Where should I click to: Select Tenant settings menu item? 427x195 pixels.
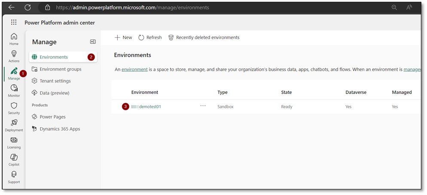point(55,81)
